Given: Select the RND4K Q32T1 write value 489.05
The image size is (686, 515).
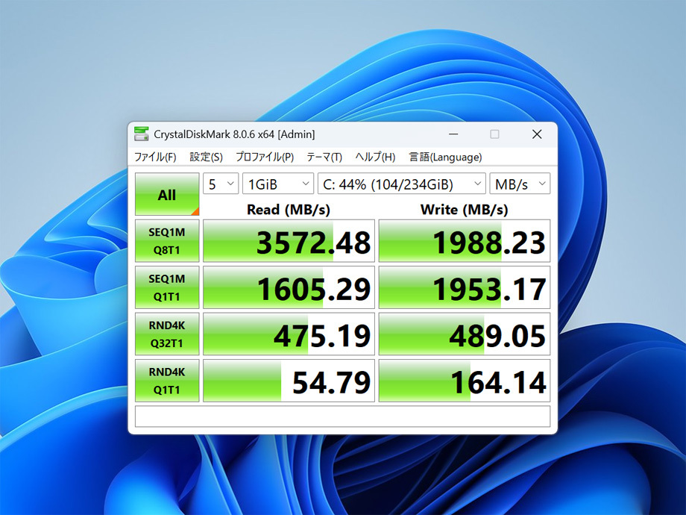Looking at the screenshot, I should click(465, 334).
